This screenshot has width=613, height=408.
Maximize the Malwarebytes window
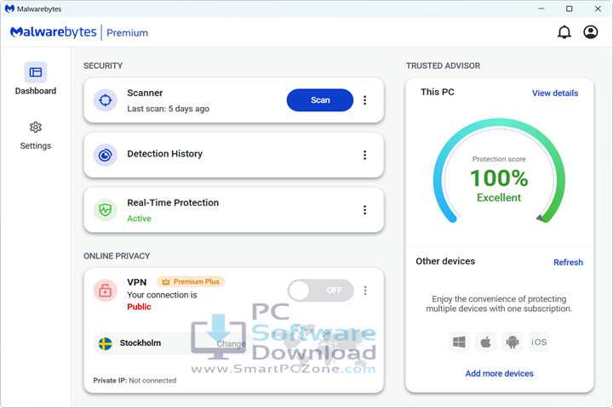click(x=570, y=8)
